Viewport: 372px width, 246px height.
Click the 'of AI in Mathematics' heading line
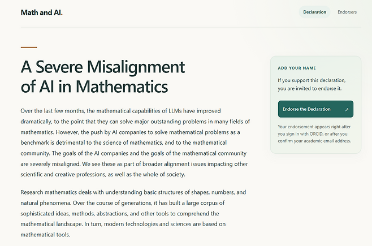point(94,87)
